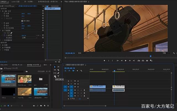Open the 适合 zoom level dropdown
The height and width of the screenshot is (111, 177).
click(x=80, y=53)
